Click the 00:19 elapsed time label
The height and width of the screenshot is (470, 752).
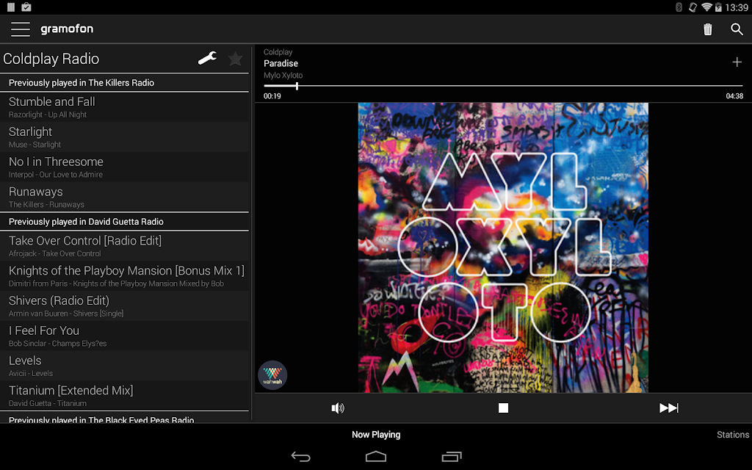(x=272, y=96)
